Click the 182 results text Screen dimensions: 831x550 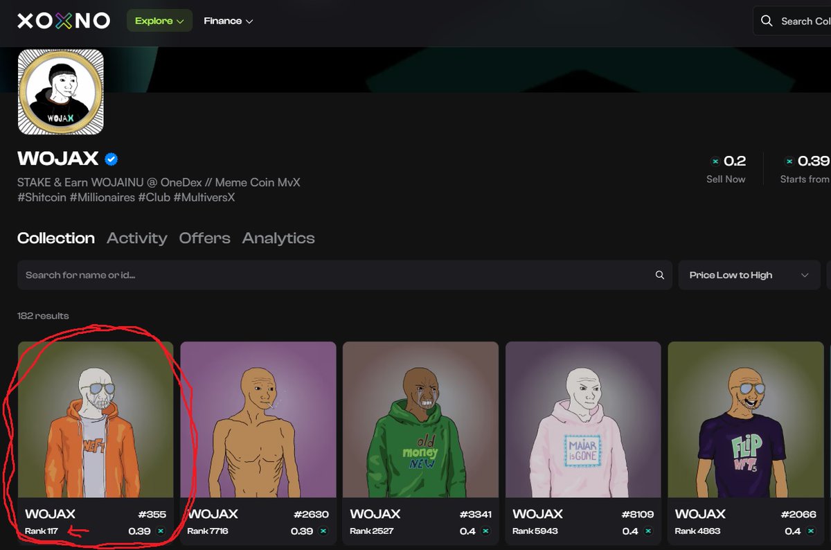coord(43,316)
